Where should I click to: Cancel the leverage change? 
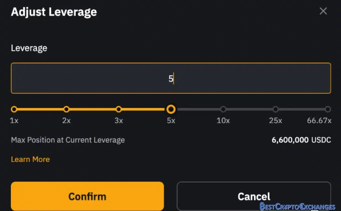click(x=254, y=196)
